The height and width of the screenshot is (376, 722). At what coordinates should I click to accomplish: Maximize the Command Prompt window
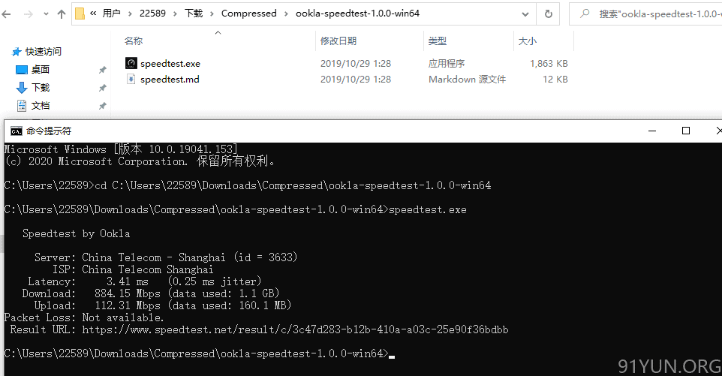click(686, 131)
